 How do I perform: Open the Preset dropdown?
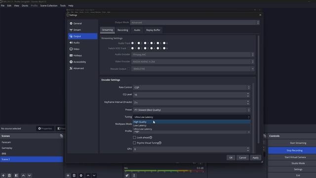[x=192, y=110]
